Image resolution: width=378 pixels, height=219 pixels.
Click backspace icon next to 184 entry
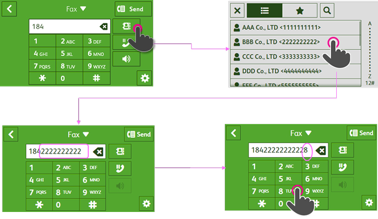coord(103,27)
